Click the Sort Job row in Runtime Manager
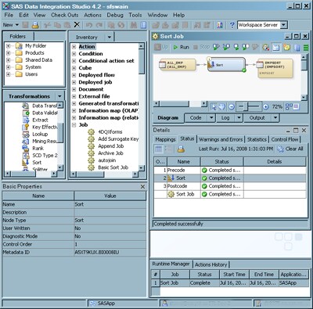This screenshot has width=313, height=309. [x=230, y=283]
